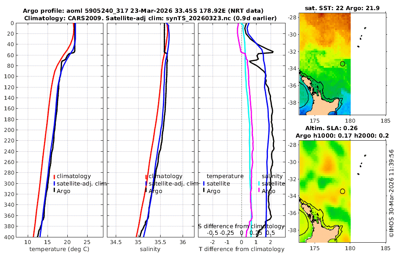Click depth axis tick label 400

[x=9, y=237]
